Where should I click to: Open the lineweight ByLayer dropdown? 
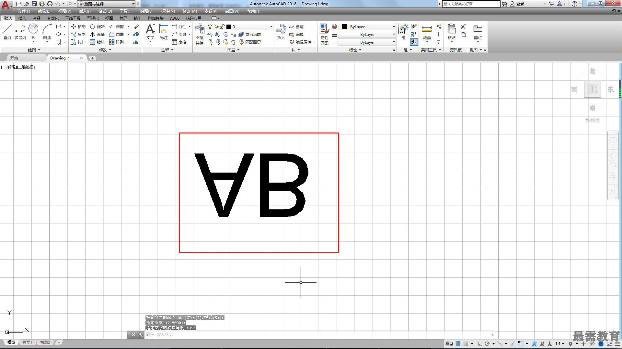pos(367,34)
